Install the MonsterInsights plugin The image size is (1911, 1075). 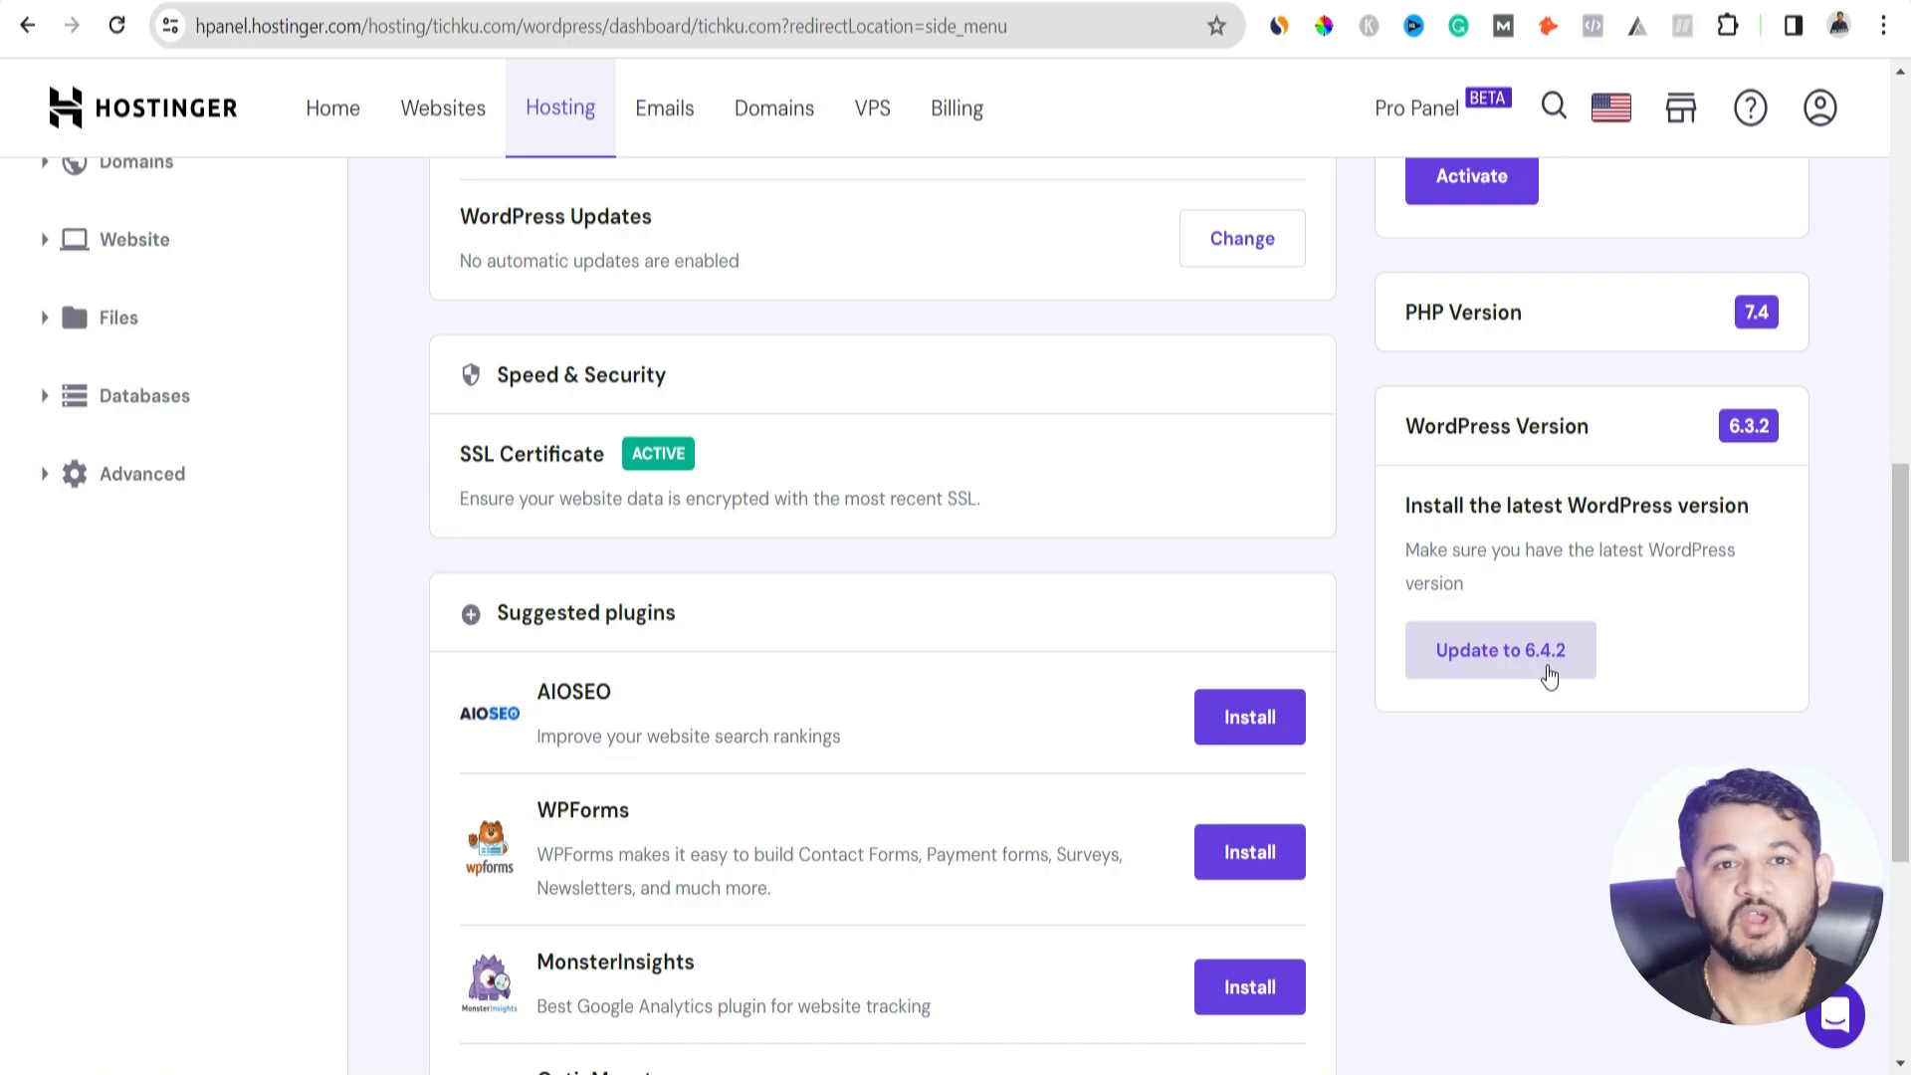(x=1249, y=987)
